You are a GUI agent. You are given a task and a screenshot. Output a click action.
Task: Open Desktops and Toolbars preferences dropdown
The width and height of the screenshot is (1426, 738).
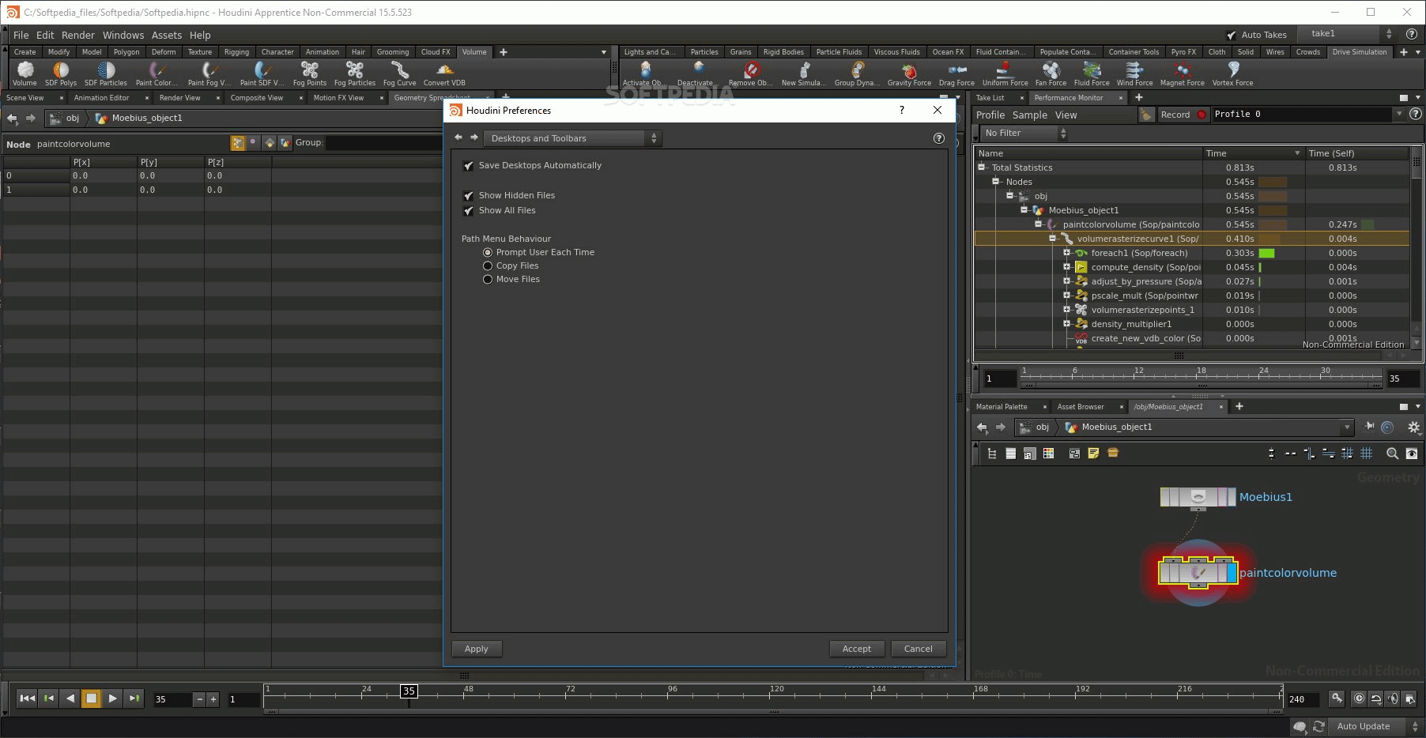(x=572, y=138)
